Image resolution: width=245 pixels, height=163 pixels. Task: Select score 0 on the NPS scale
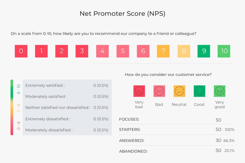coord(21,51)
